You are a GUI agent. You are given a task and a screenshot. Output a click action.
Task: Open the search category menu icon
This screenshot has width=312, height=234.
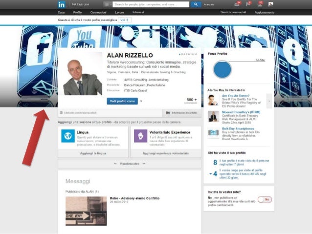pos(108,4)
